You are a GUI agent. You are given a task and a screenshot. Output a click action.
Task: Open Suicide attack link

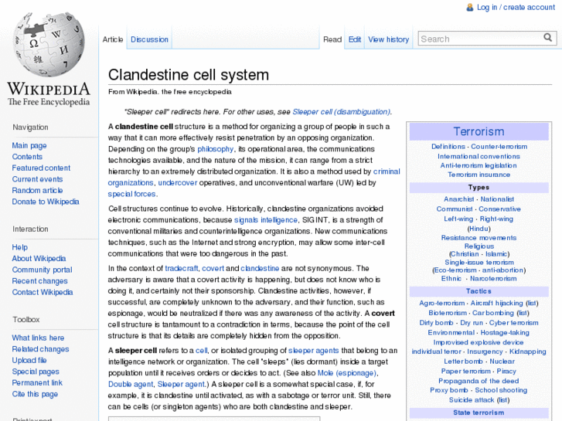(472, 400)
